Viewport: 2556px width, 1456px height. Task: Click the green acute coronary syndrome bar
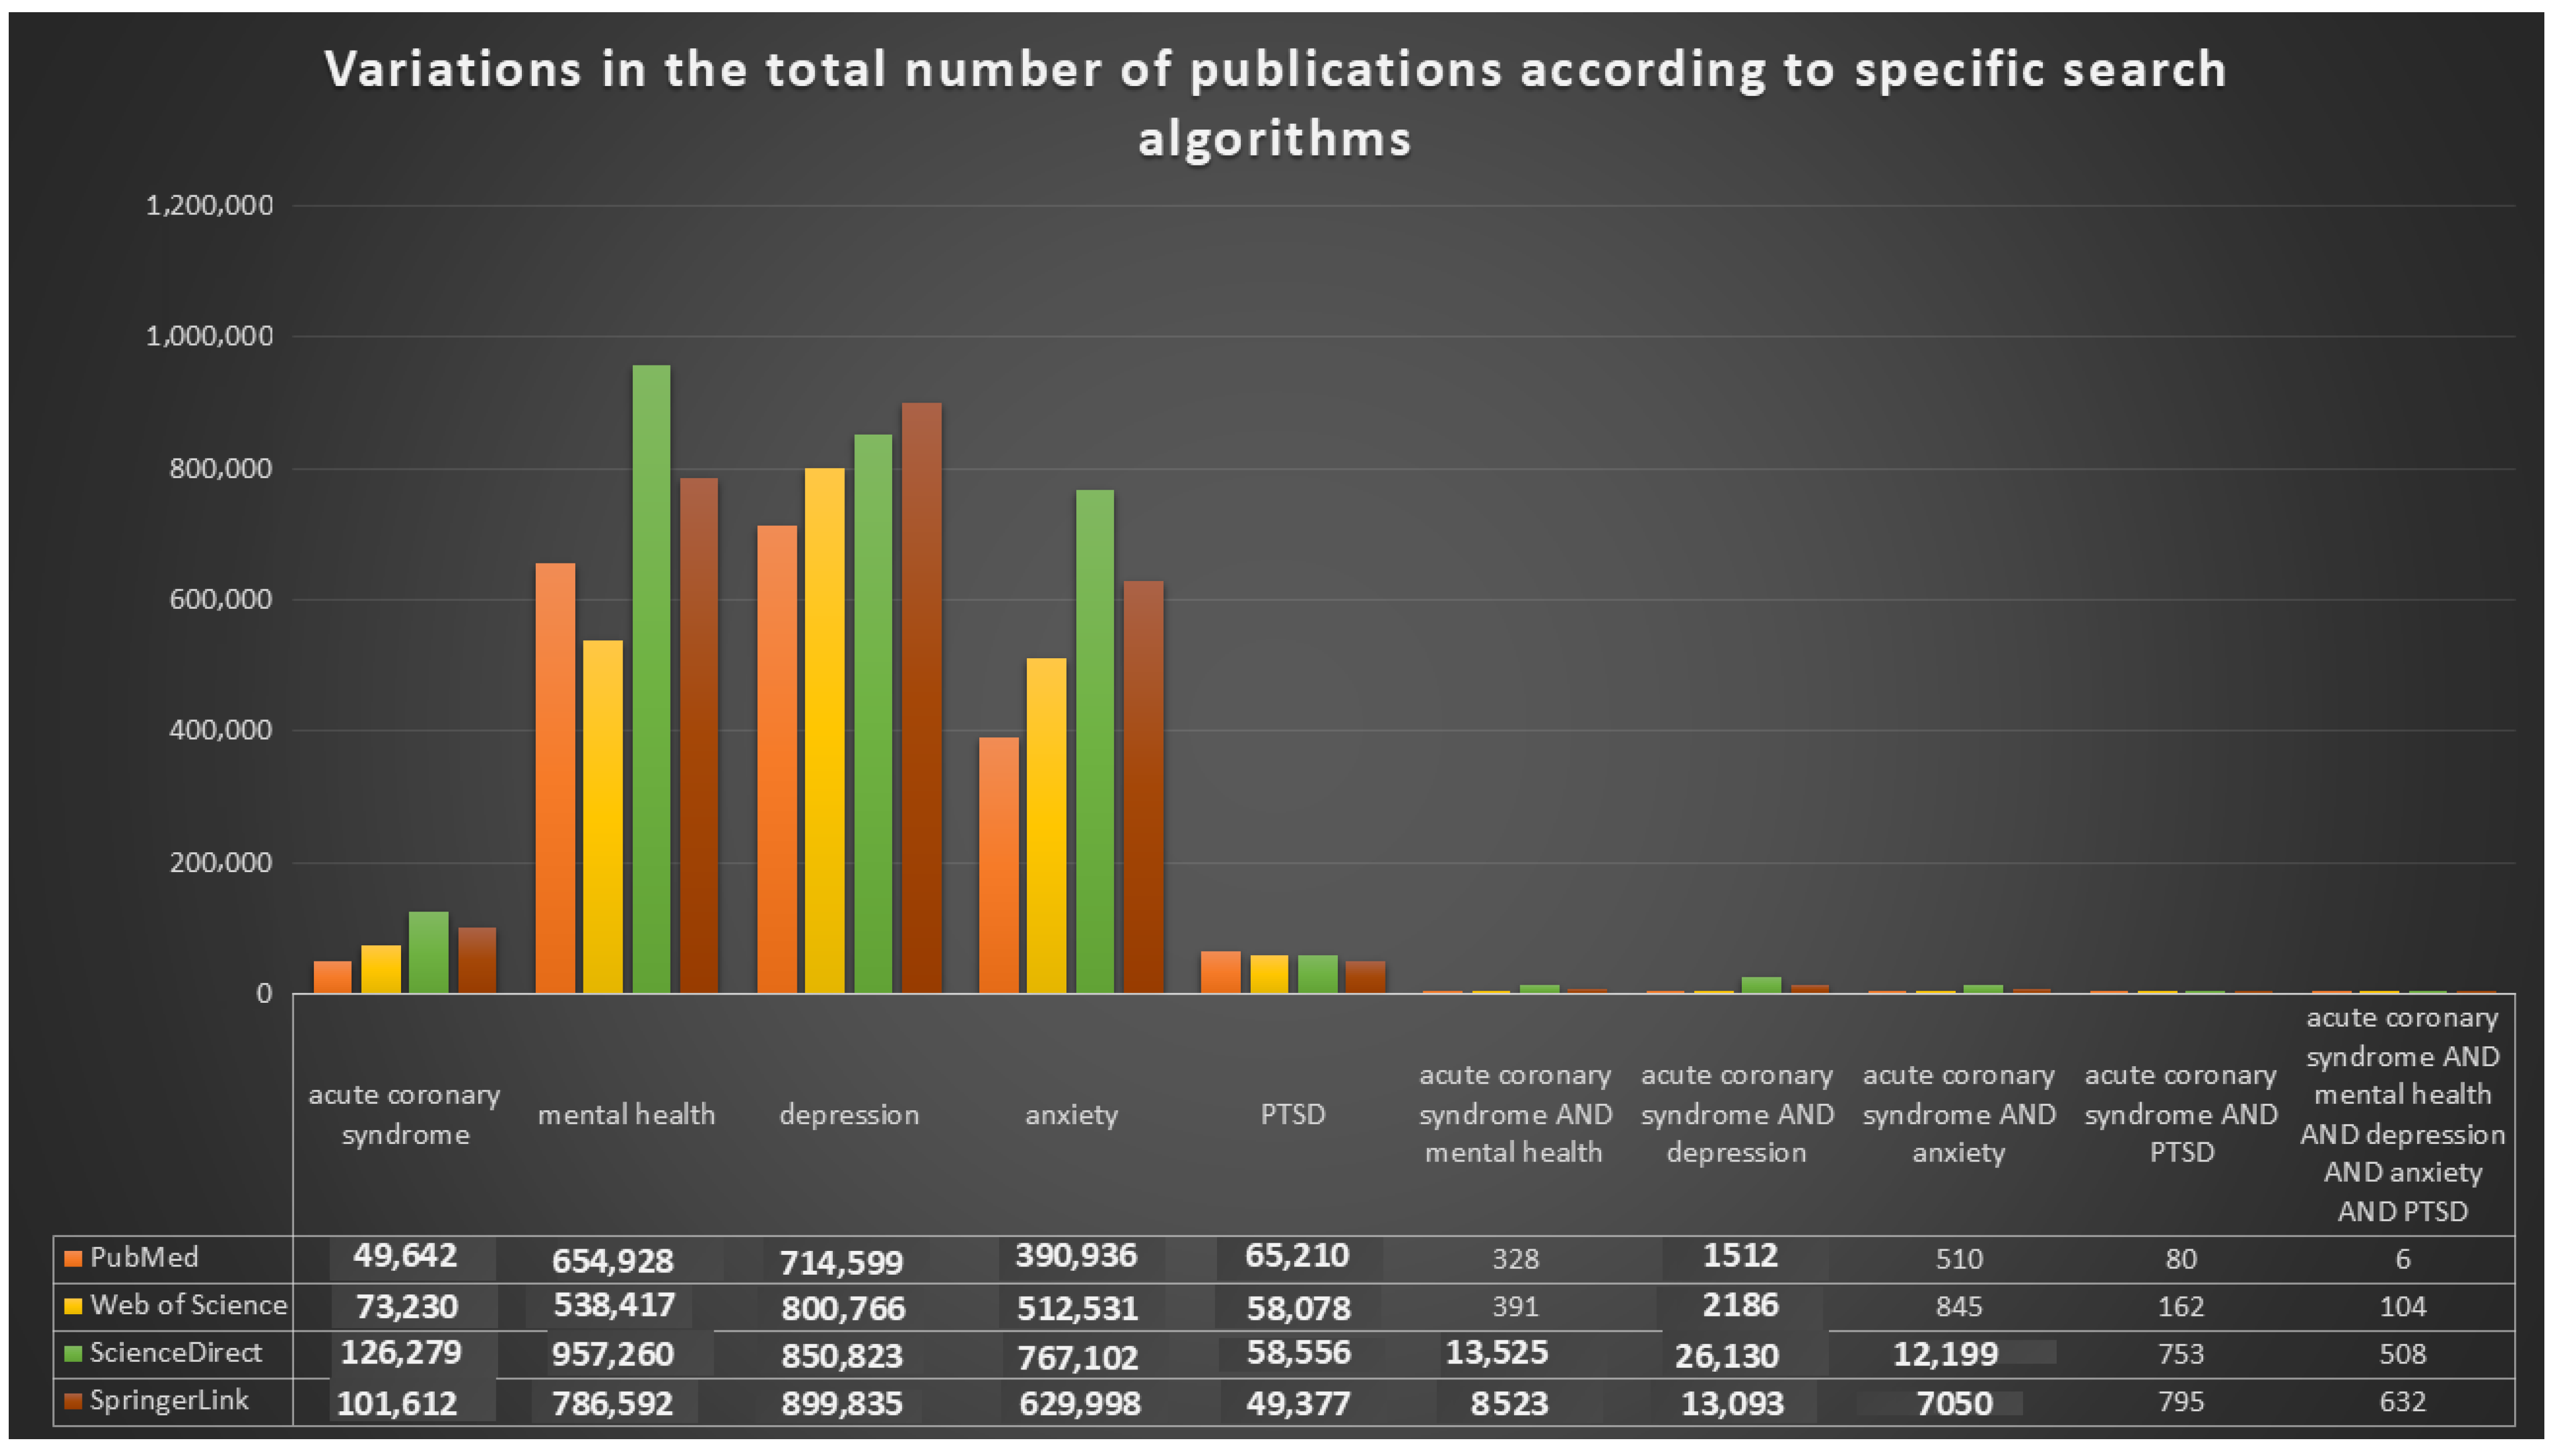point(428,952)
